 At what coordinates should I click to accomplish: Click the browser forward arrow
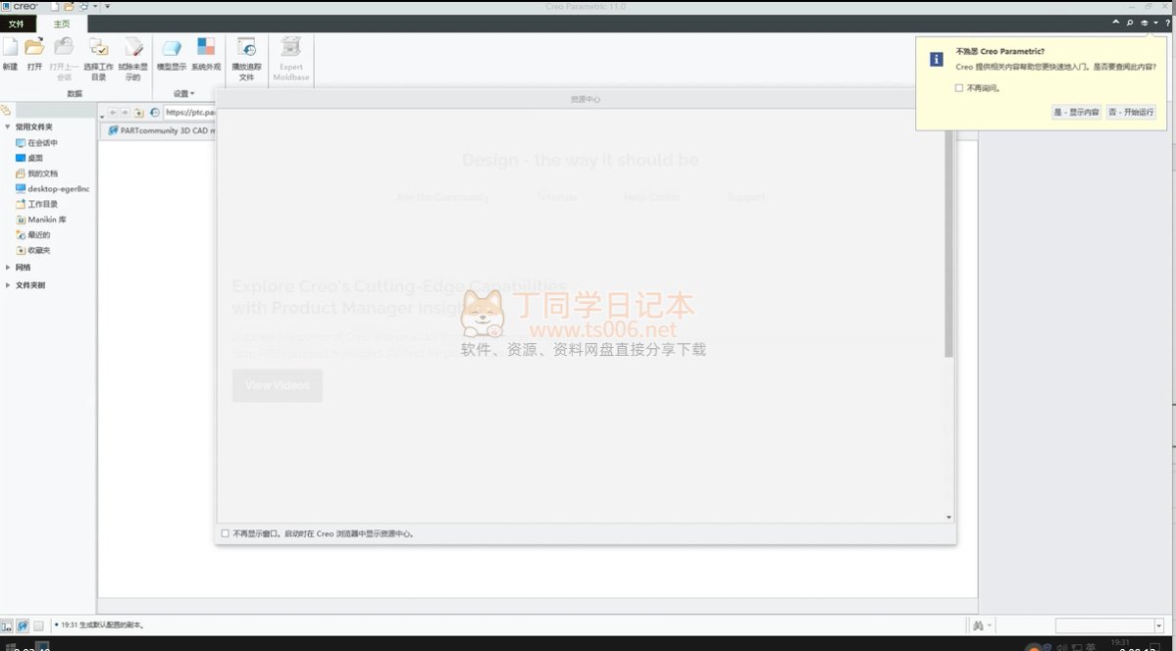(126, 113)
